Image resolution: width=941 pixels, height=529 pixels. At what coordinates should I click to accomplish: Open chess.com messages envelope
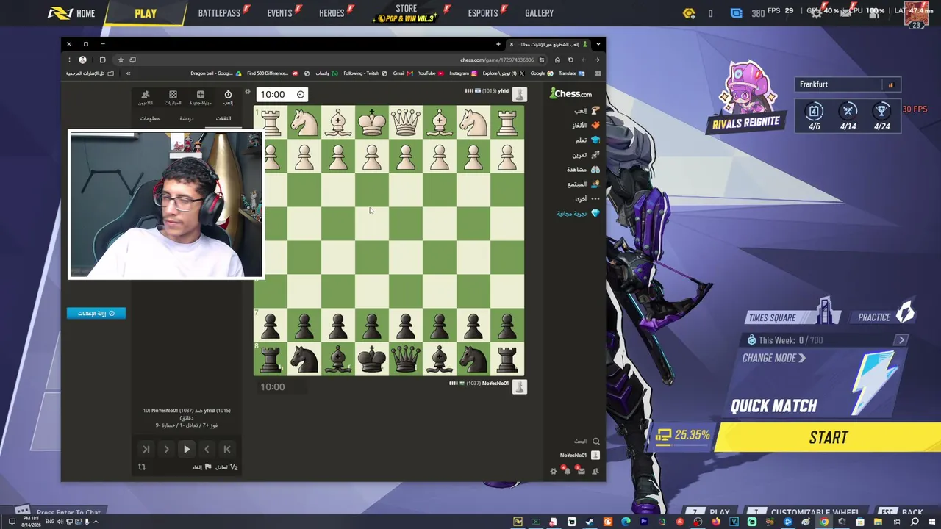pyautogui.click(x=581, y=471)
